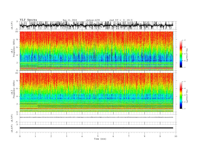The height and width of the screenshot is (153, 198).
Task: Click inside the ch.2 spectrogram panel
Action: (96, 92)
